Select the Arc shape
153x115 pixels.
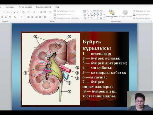click(88, 18)
